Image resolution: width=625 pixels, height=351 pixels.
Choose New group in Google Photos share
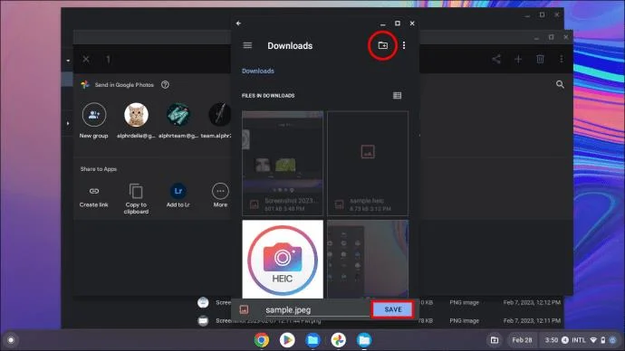(x=93, y=120)
